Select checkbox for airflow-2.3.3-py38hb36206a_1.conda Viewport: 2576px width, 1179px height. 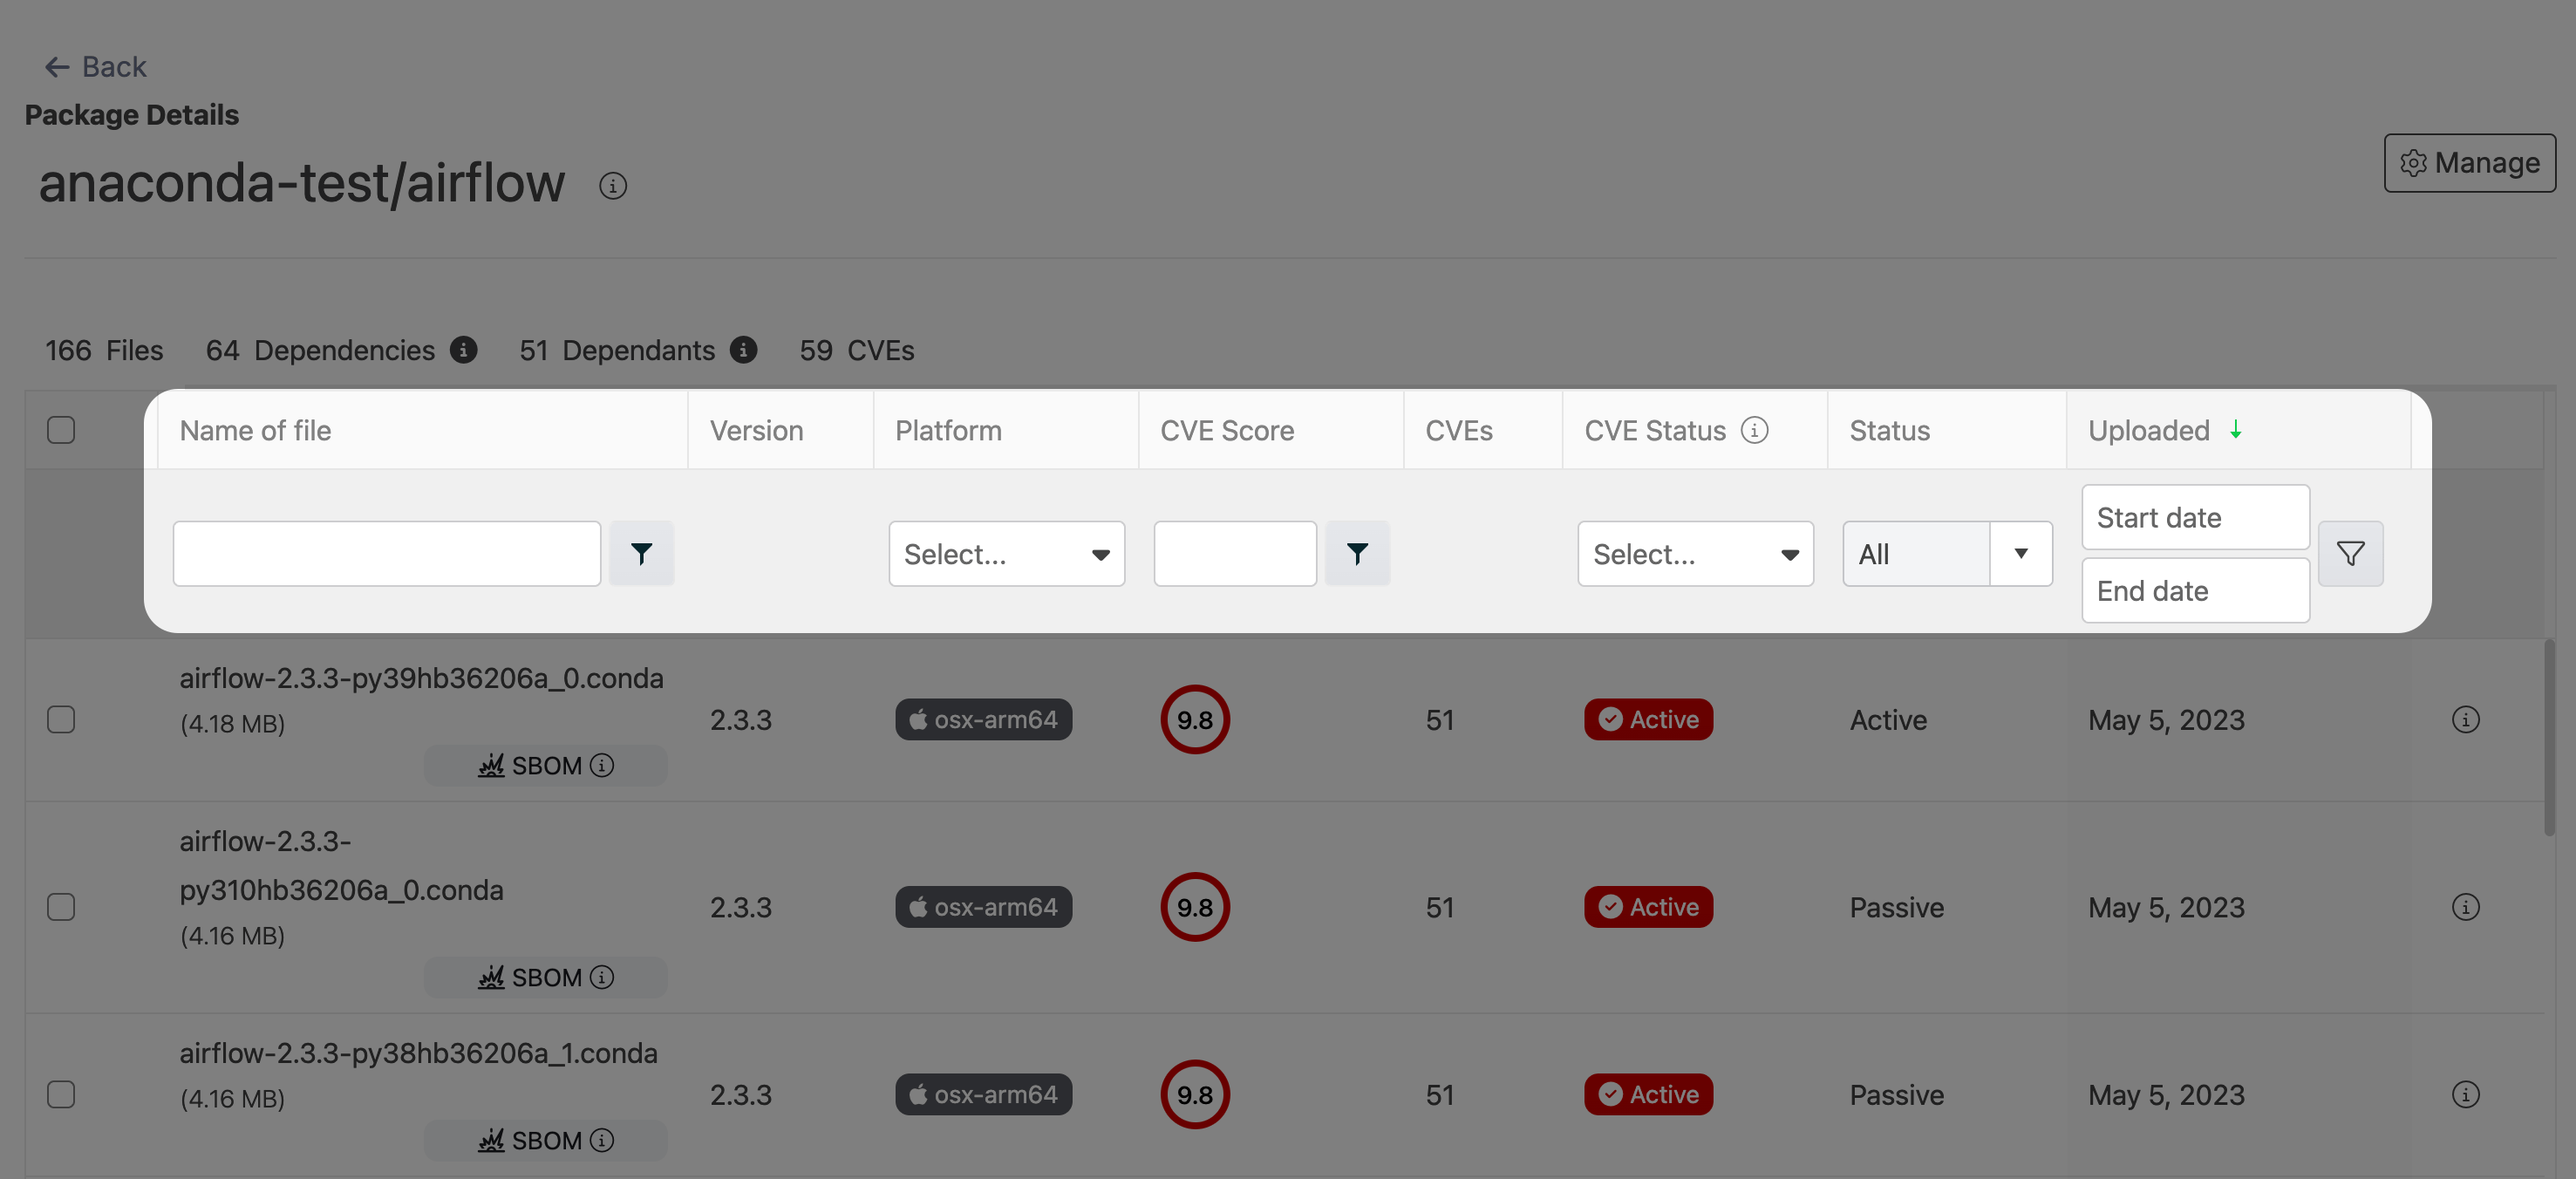[x=61, y=1094]
